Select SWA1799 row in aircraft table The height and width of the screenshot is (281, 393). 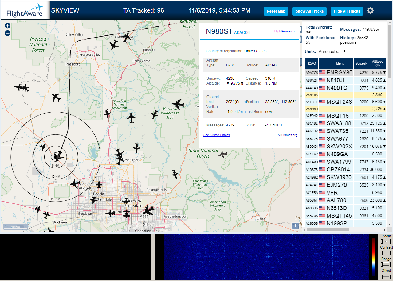pyautogui.click(x=346, y=162)
